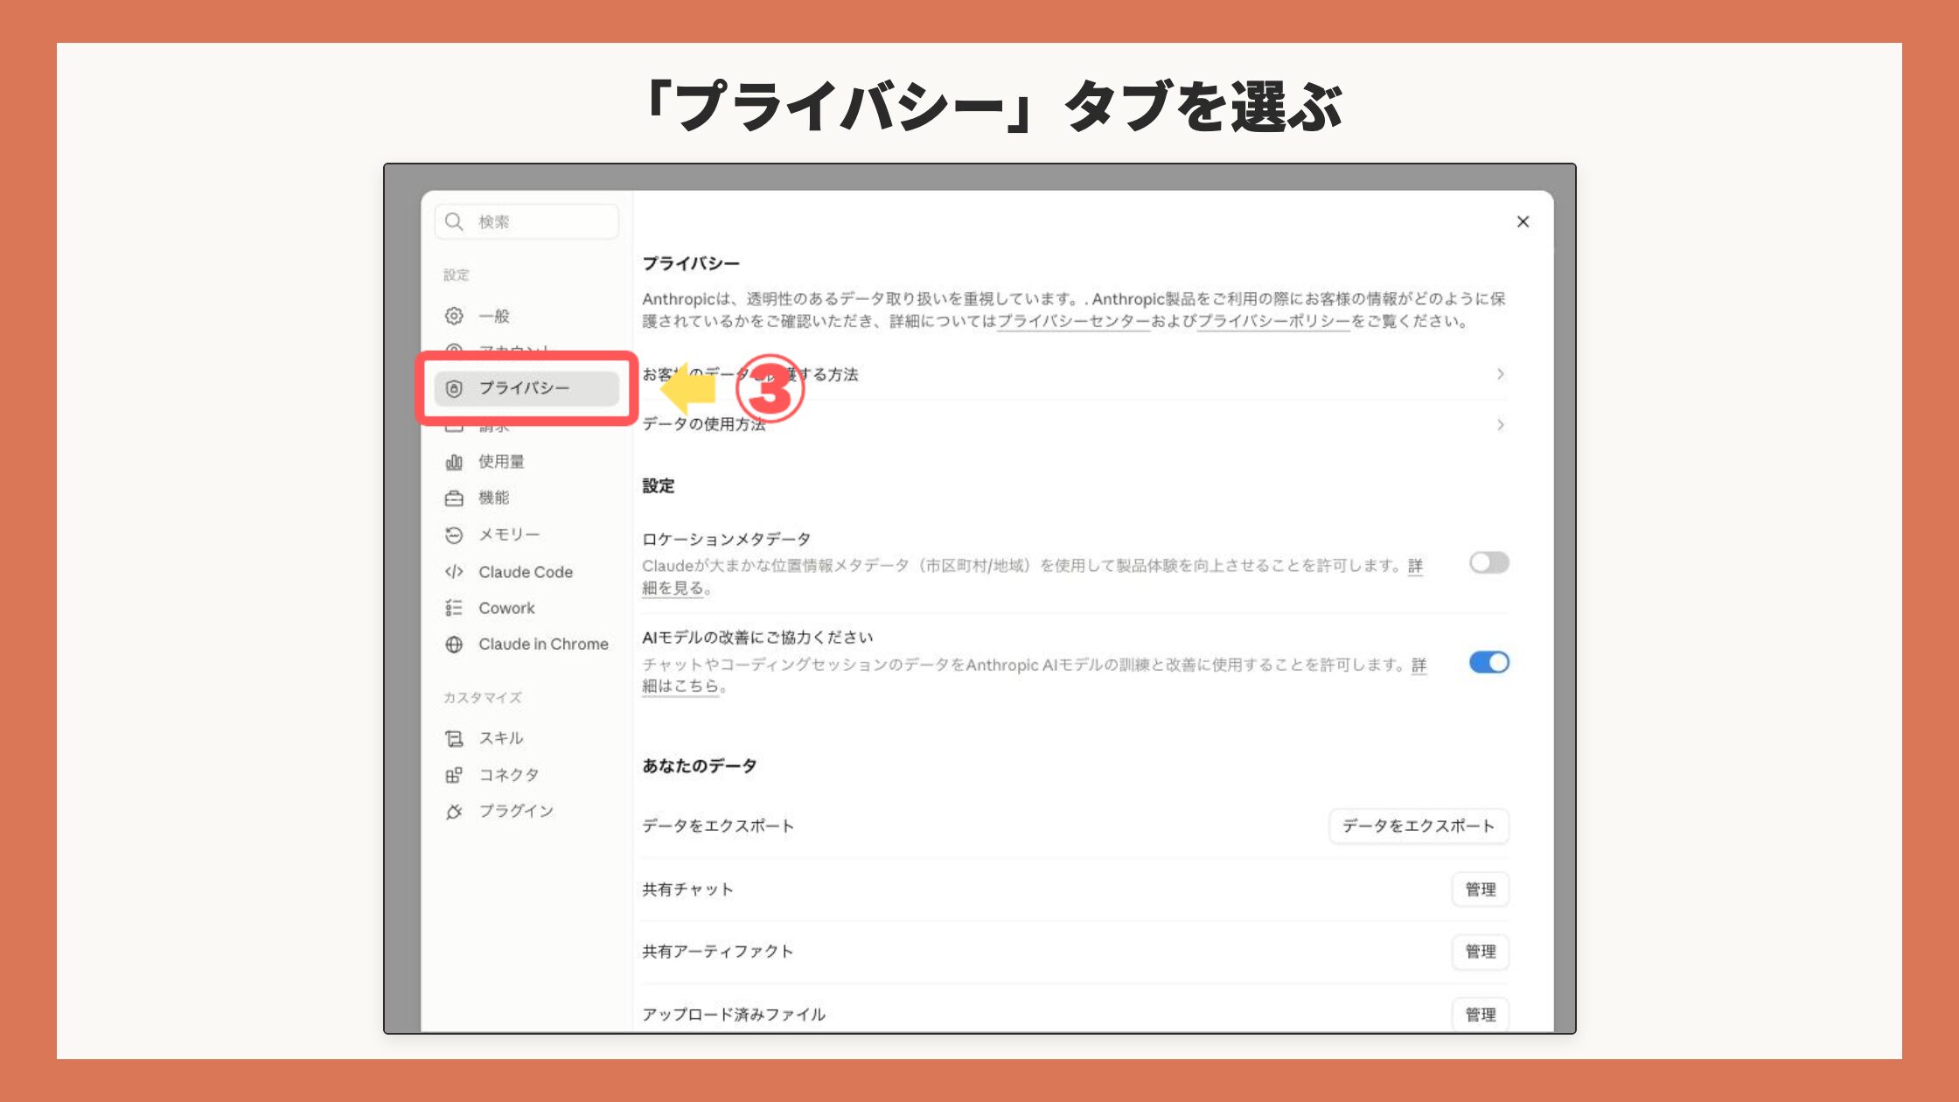Screen dimensions: 1959x1102
Task: Click the 使用量 bar chart icon
Action: pos(454,462)
